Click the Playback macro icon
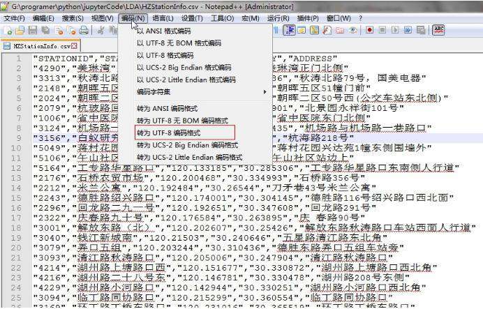This screenshot has height=309, width=483. click(x=395, y=30)
